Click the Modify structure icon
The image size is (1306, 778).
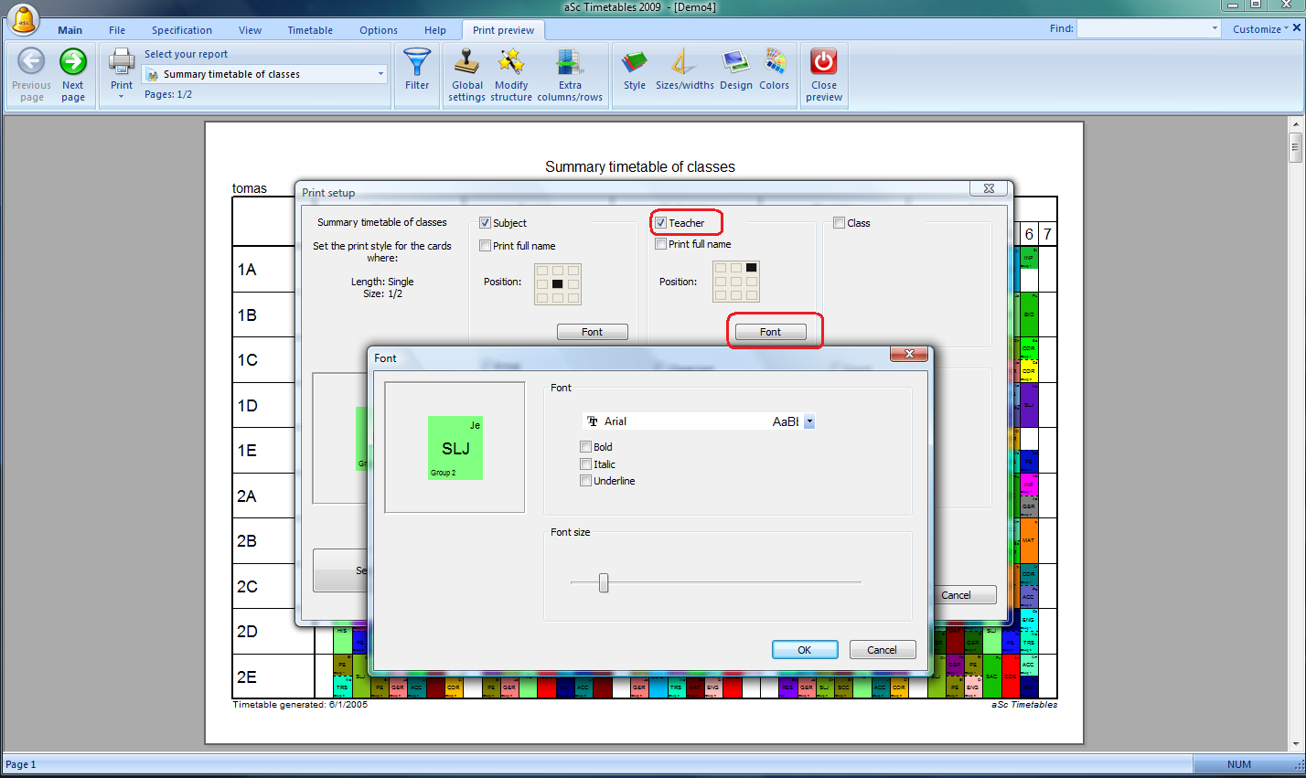511,63
